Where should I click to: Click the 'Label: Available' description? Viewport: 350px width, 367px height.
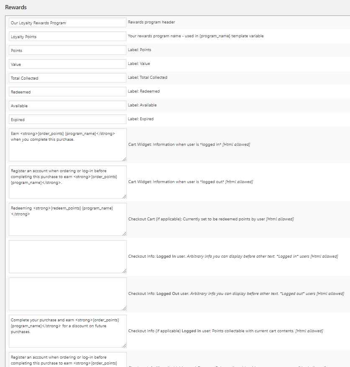142,105
